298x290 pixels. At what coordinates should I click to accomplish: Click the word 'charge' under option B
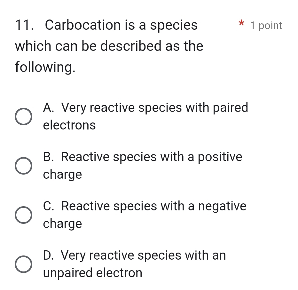63,175
